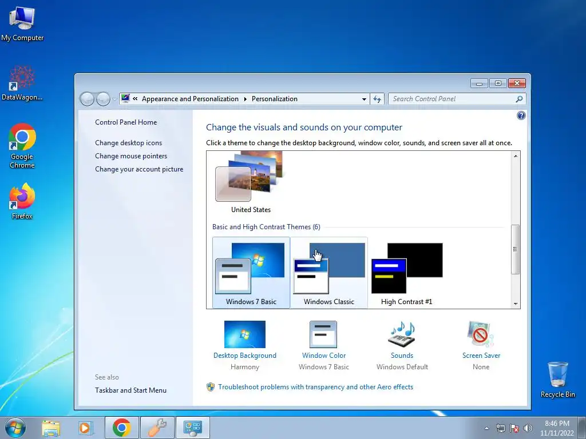Select the United States theme
This screenshot has height=439, width=586.
point(251,182)
